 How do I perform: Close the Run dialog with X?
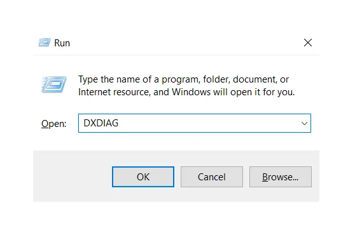(x=308, y=43)
